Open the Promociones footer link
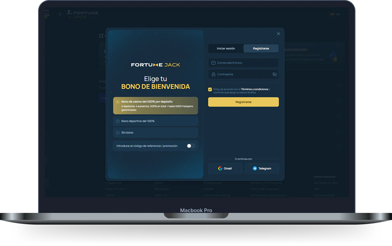Screen dimensions: 392x246 (212, 183)
